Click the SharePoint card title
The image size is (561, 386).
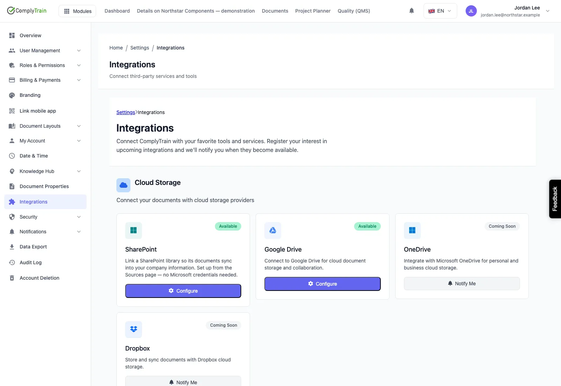pyautogui.click(x=141, y=249)
